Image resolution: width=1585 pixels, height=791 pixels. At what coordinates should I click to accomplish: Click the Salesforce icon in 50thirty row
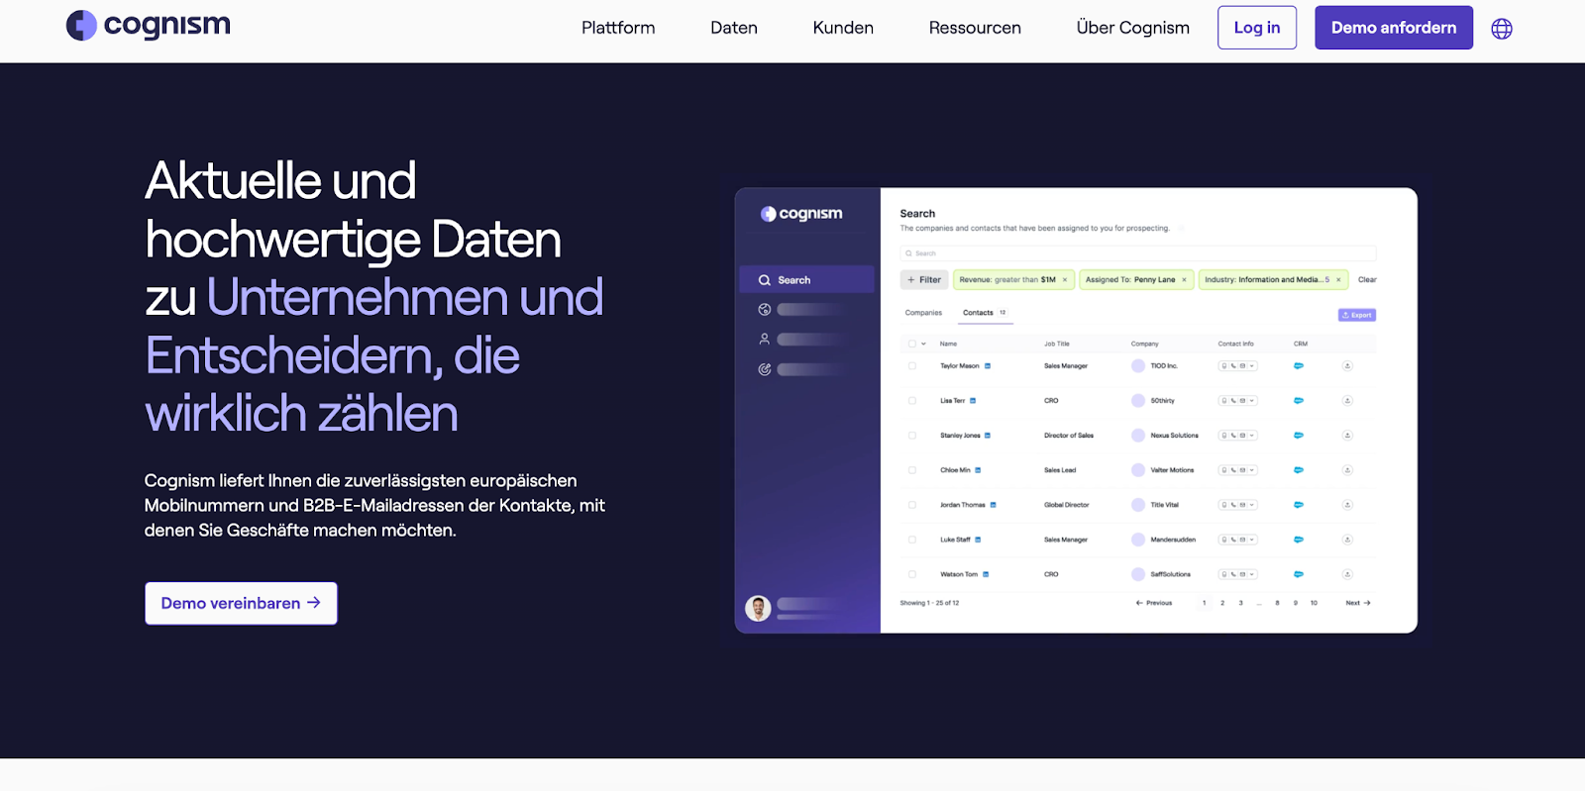coord(1299,401)
